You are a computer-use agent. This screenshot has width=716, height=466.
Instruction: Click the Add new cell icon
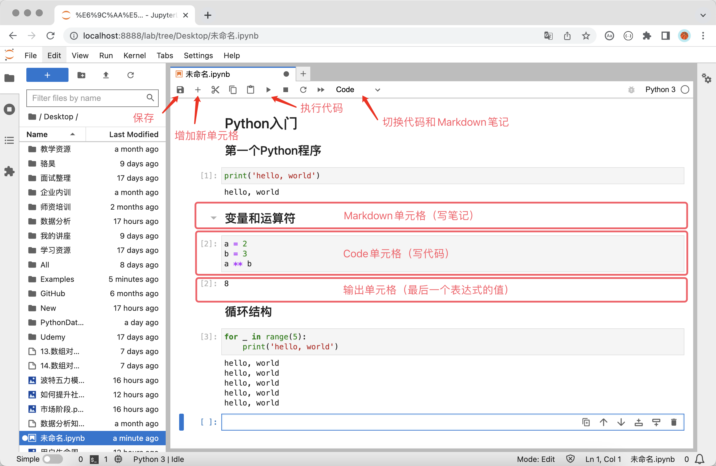(197, 89)
